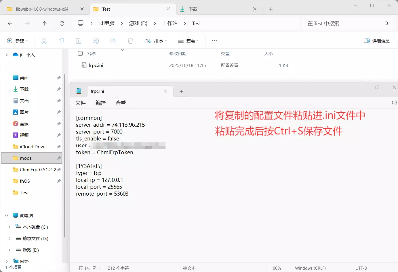Open Notepad settings gear

(394, 103)
